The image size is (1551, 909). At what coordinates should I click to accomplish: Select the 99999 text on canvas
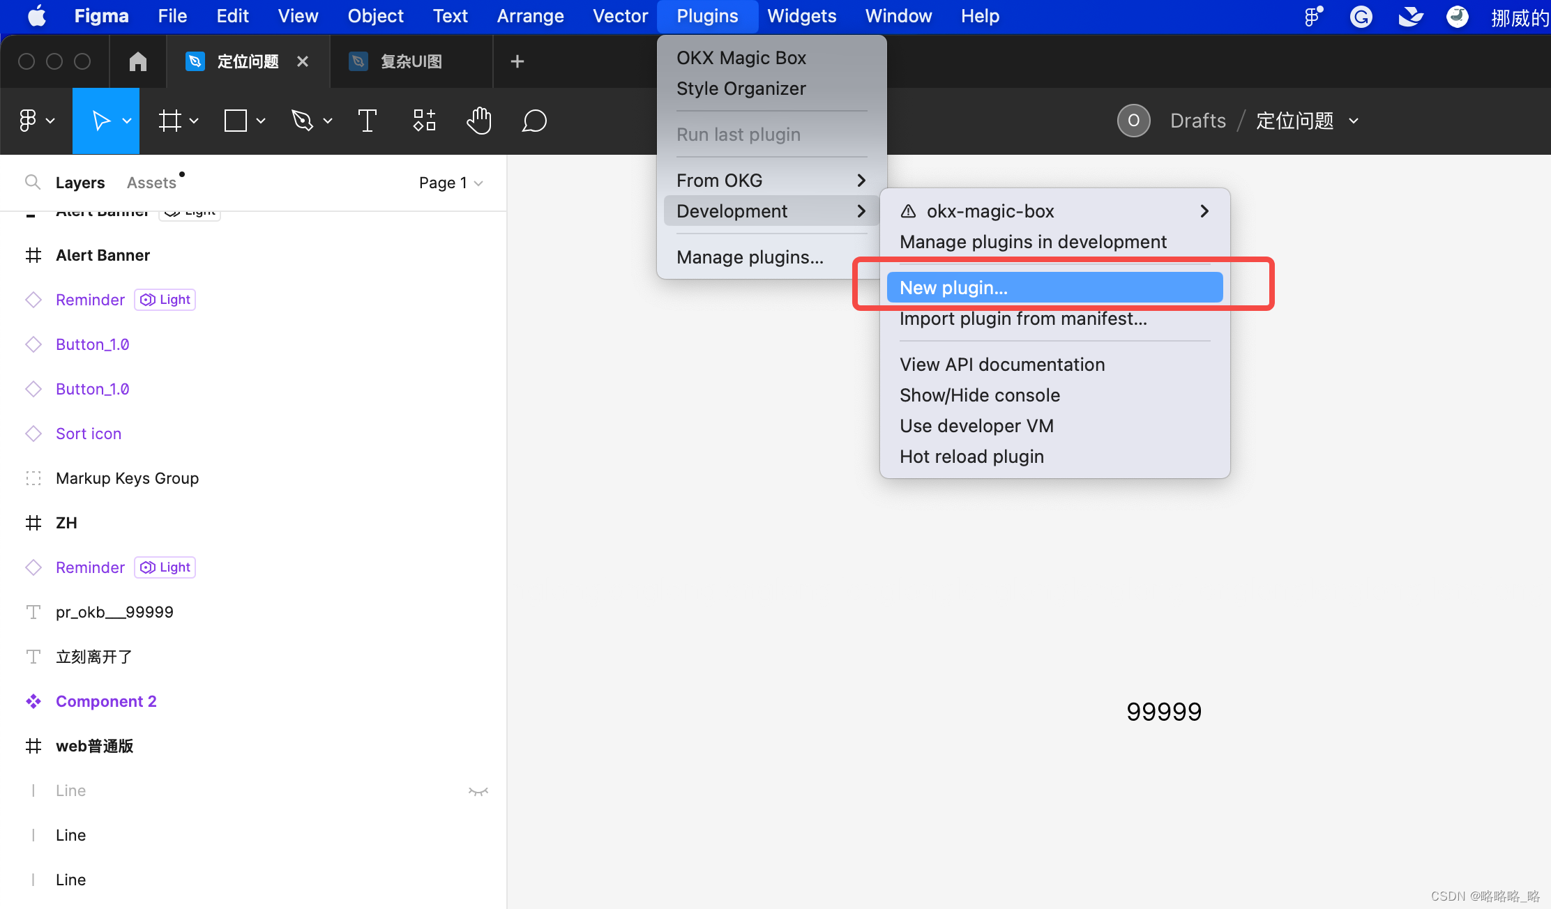coord(1164,712)
